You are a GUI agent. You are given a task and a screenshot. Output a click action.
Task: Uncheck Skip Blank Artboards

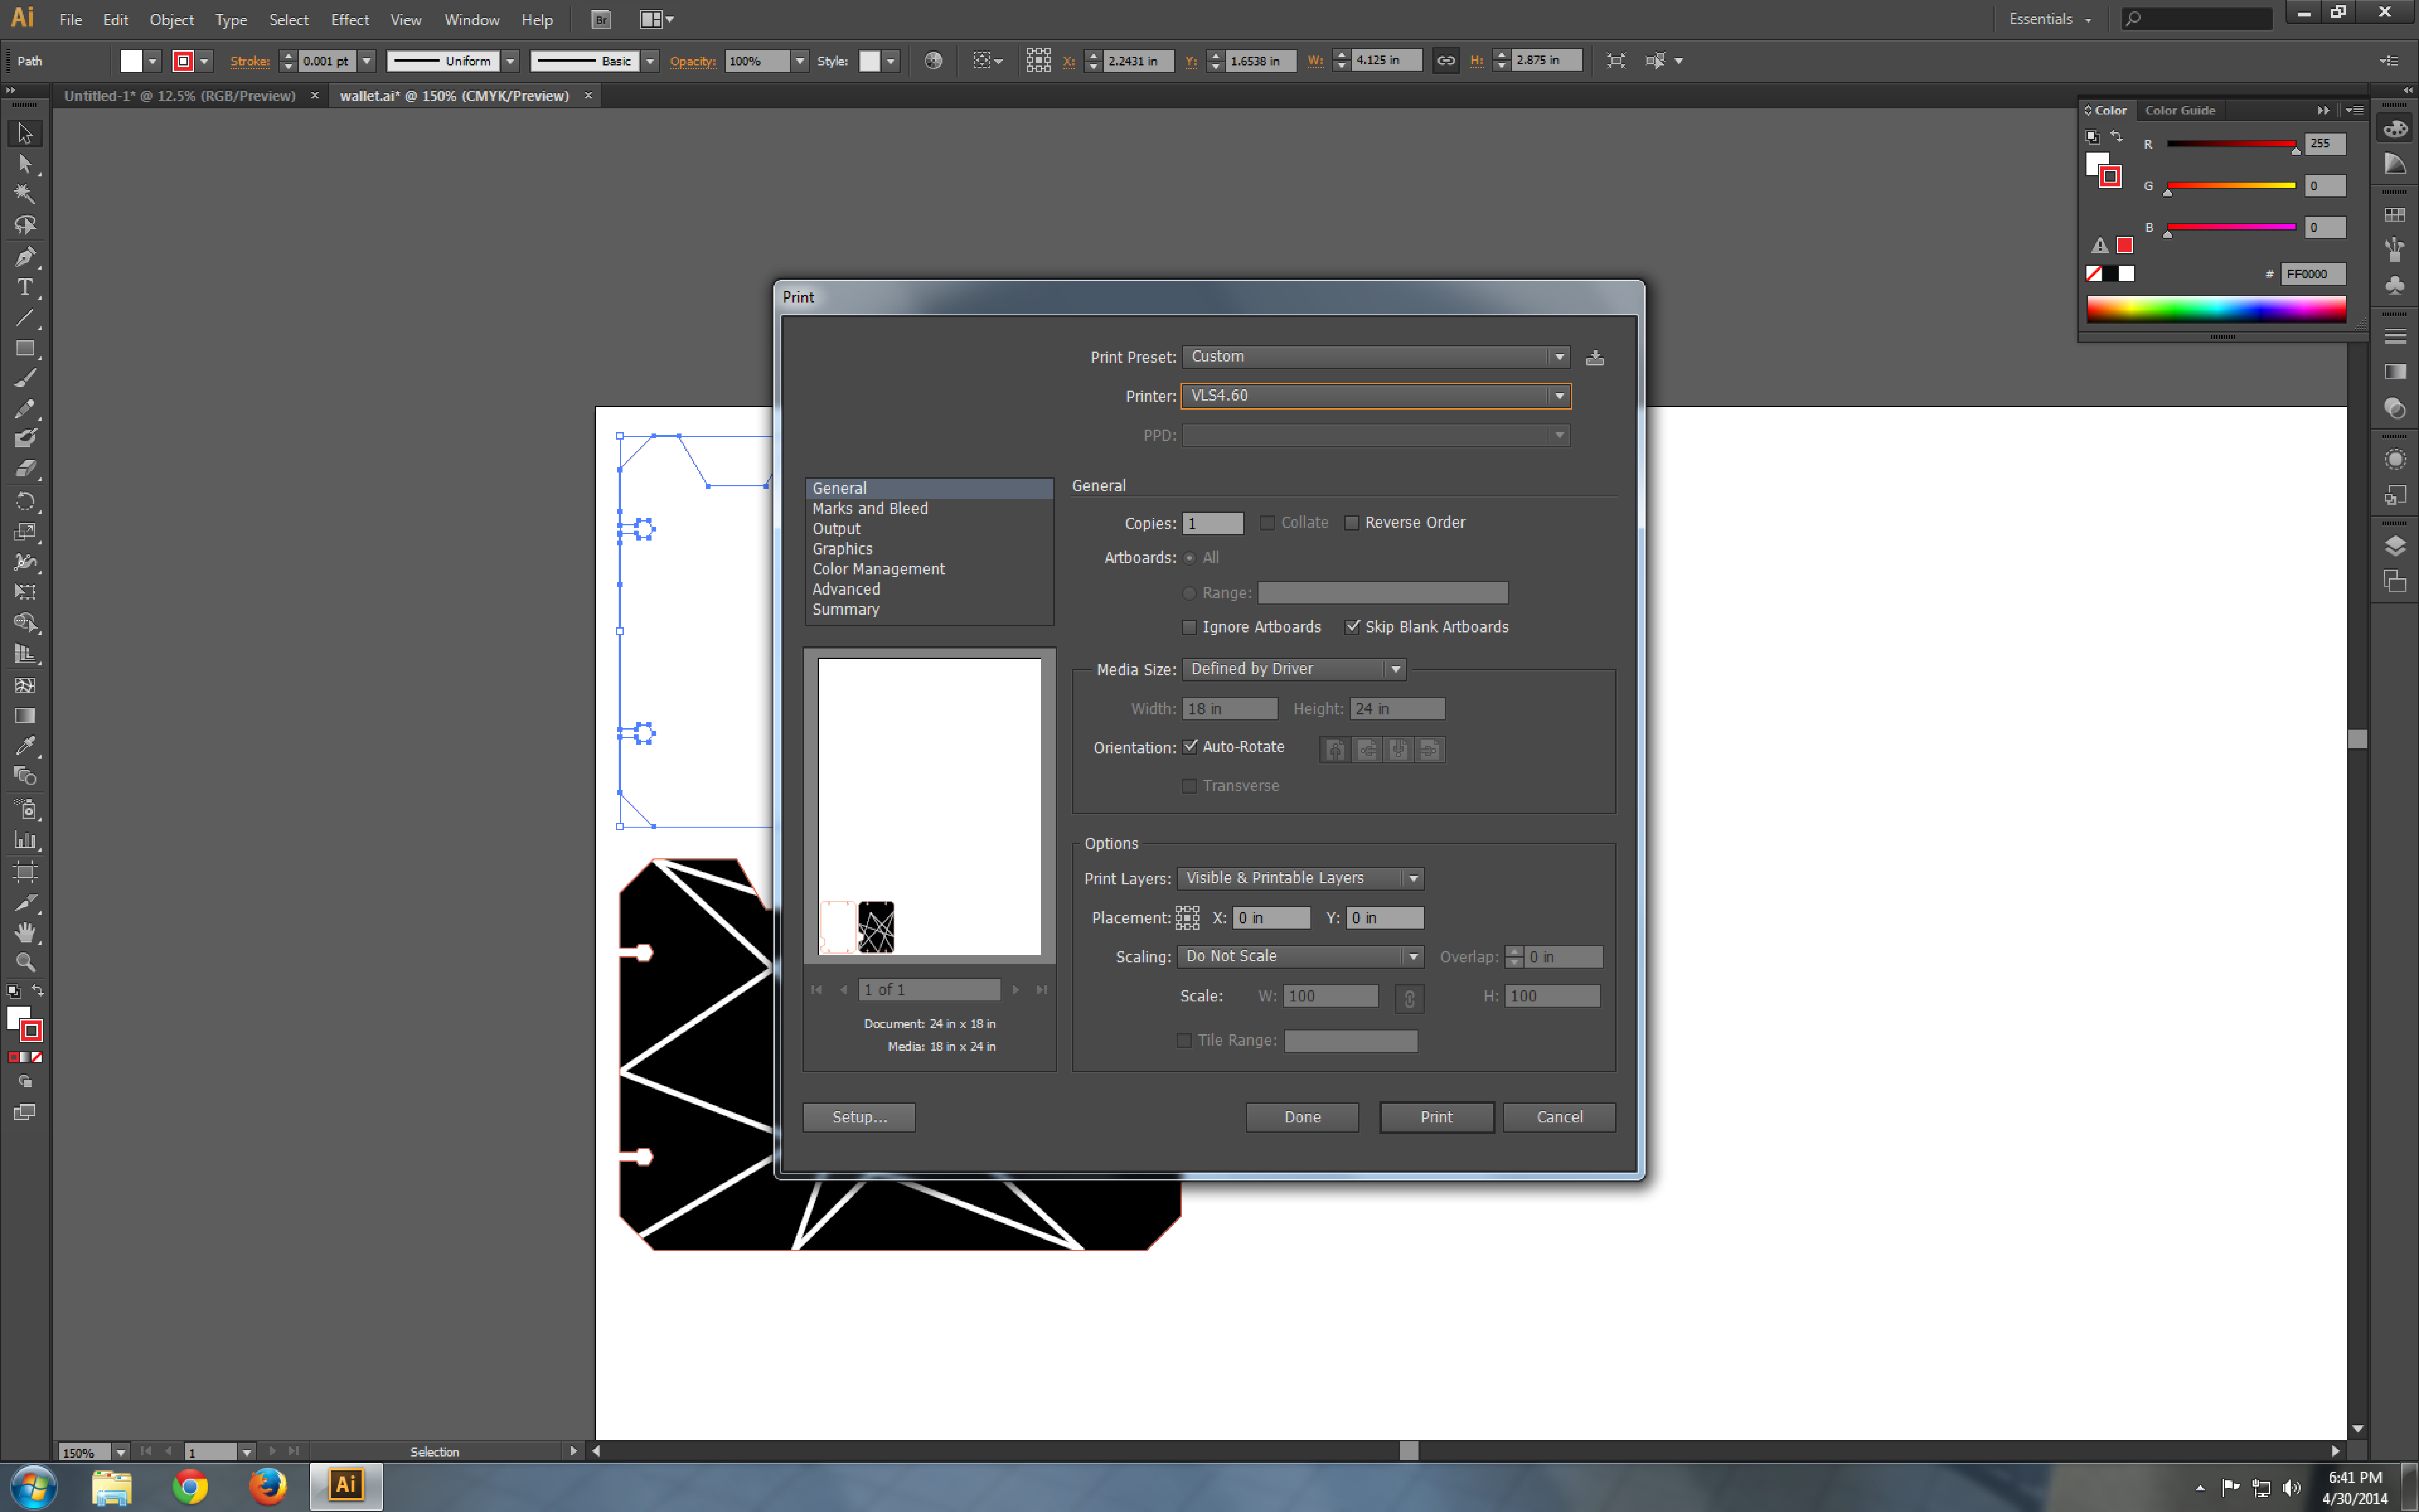point(1352,627)
